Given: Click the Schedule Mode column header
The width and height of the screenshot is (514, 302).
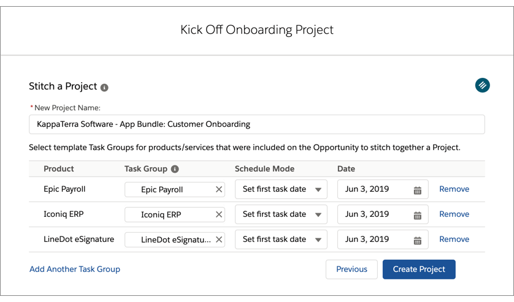Looking at the screenshot, I should (264, 168).
